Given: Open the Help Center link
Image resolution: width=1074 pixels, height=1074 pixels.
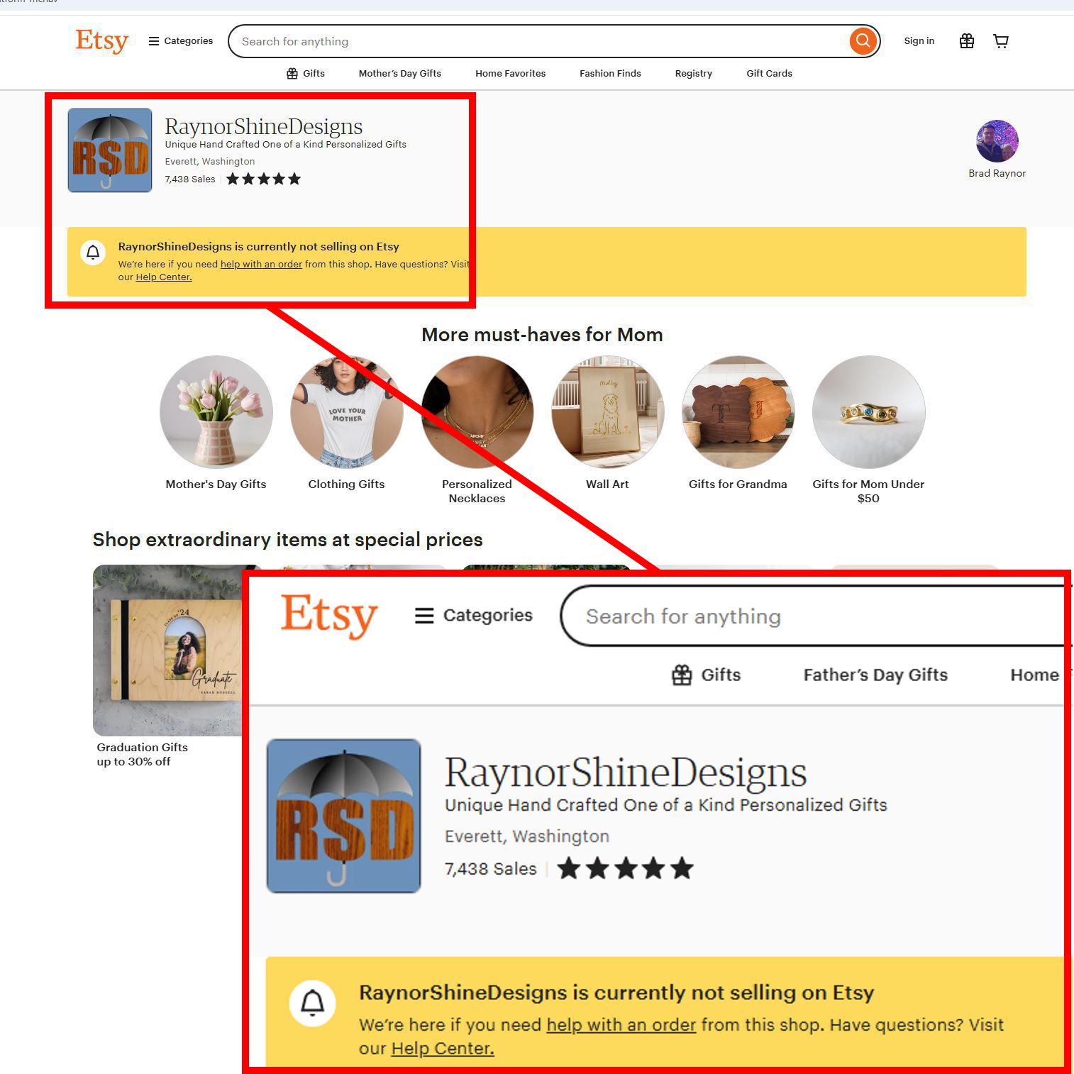Looking at the screenshot, I should [x=164, y=277].
